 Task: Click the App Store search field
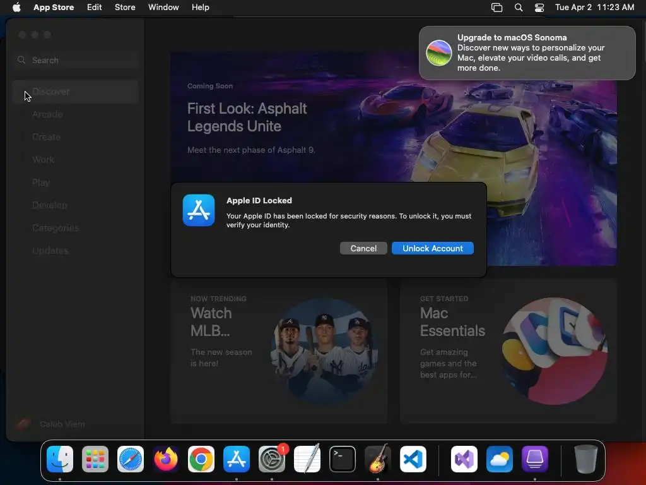76,60
